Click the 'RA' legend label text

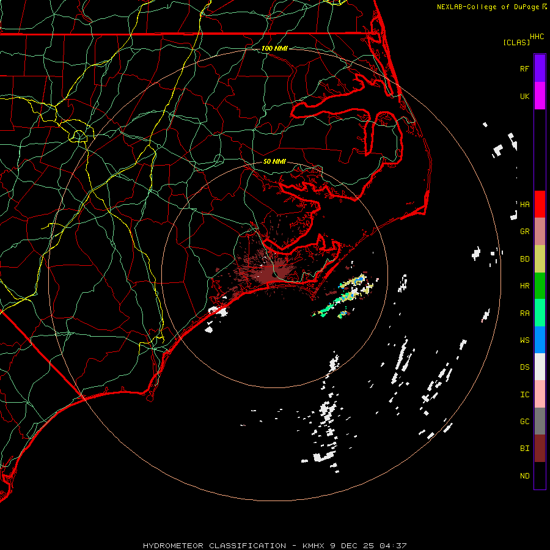(524, 313)
